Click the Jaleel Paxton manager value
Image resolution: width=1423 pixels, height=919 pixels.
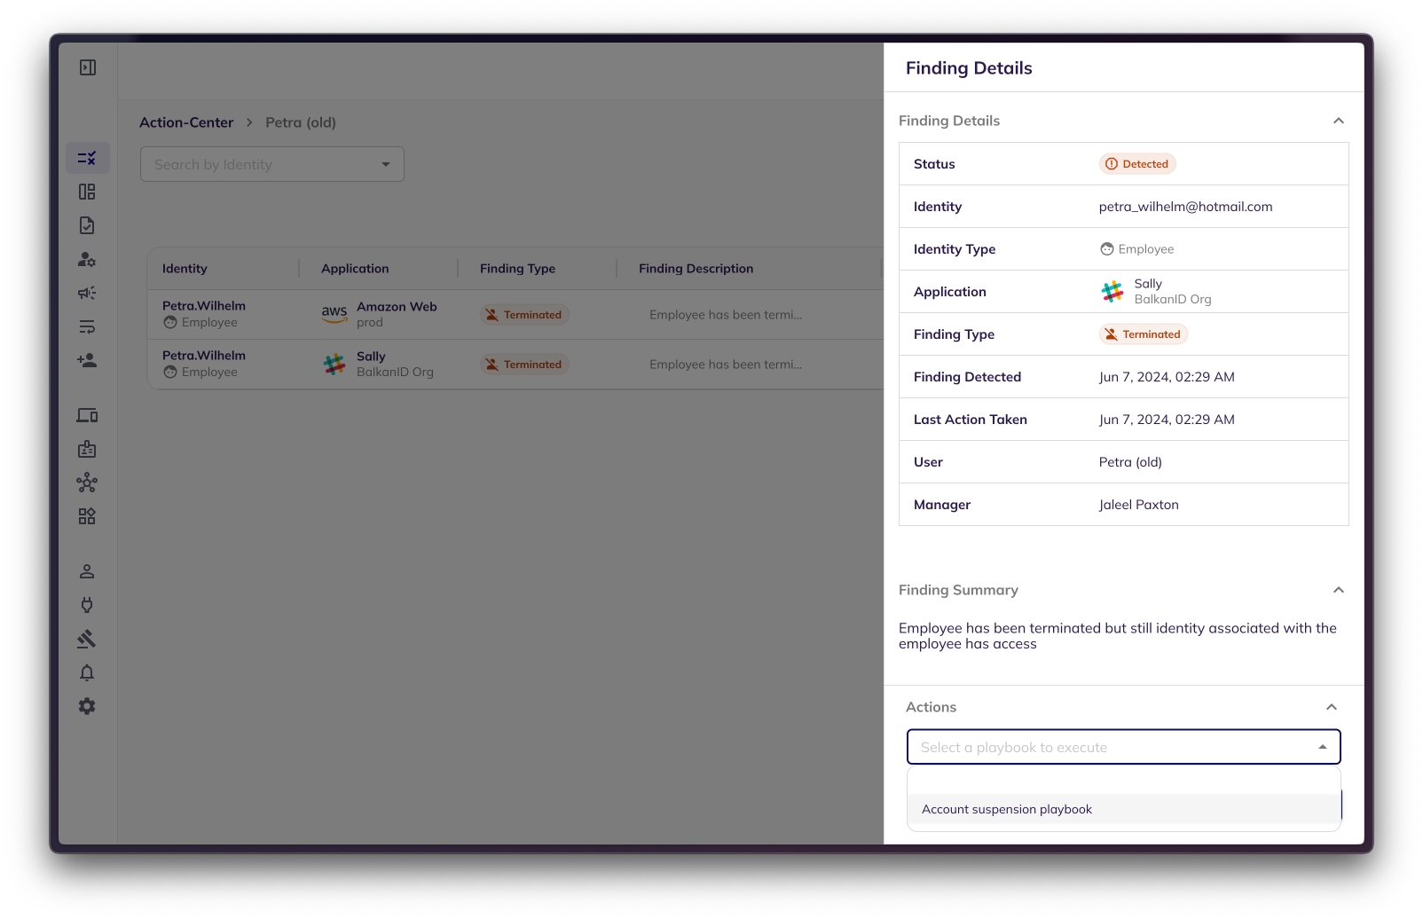click(x=1139, y=505)
